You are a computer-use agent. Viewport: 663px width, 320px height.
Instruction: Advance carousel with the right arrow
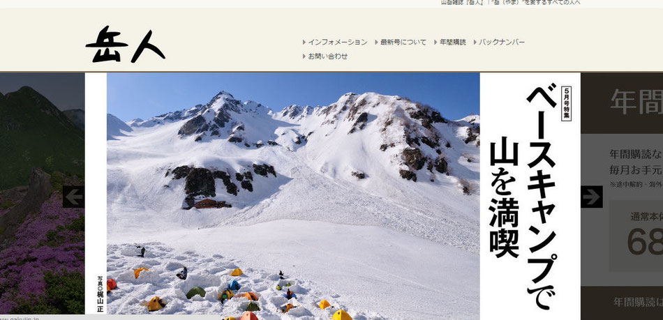592,197
